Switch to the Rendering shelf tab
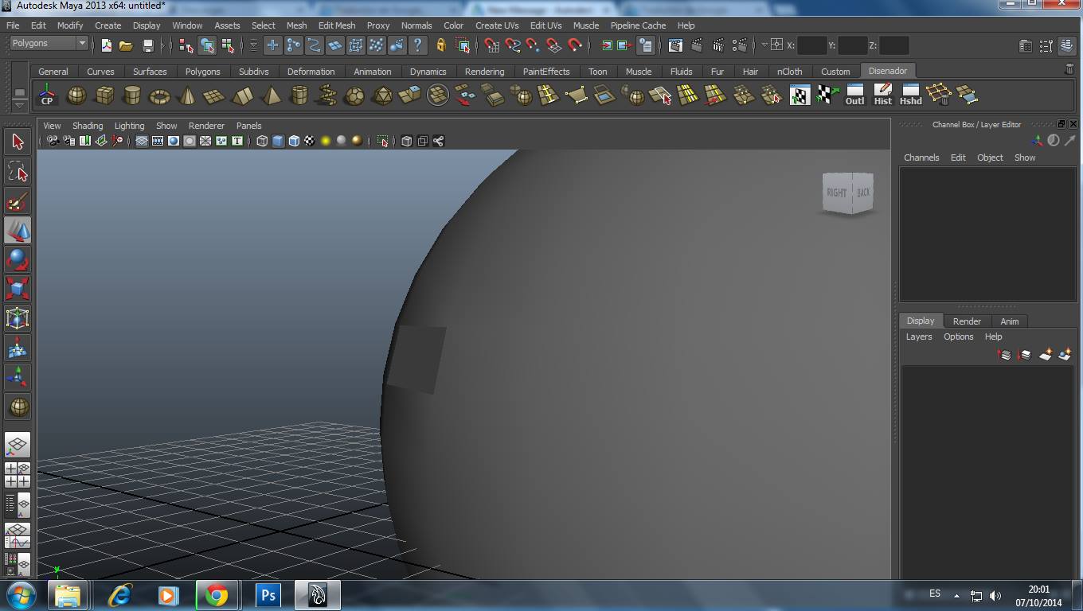The width and height of the screenshot is (1083, 611). click(484, 72)
